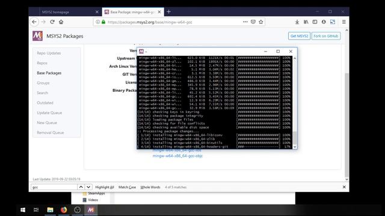This screenshot has height=216, width=385.
Task: Click the MSYS2 terminal title icon
Action: coord(141,52)
